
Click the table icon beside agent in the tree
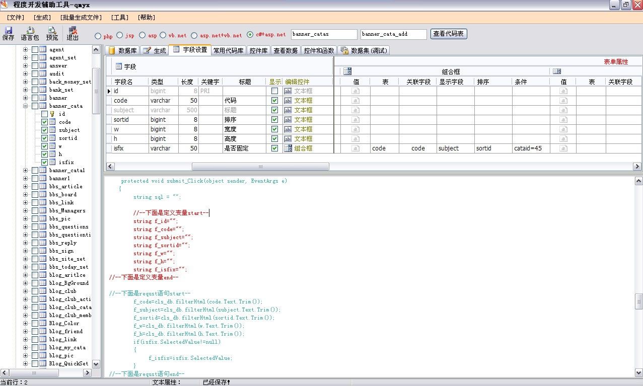(x=43, y=49)
